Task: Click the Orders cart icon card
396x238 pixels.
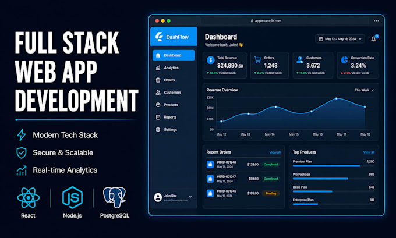Action: click(257, 60)
